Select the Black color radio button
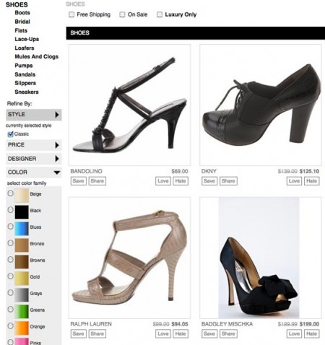 tap(10, 210)
